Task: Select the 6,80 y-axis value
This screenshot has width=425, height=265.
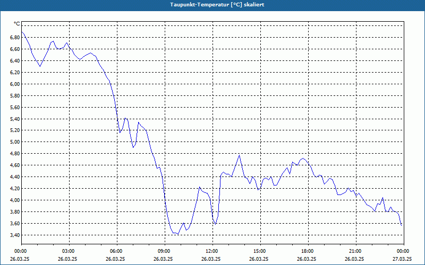Action: 15,37
